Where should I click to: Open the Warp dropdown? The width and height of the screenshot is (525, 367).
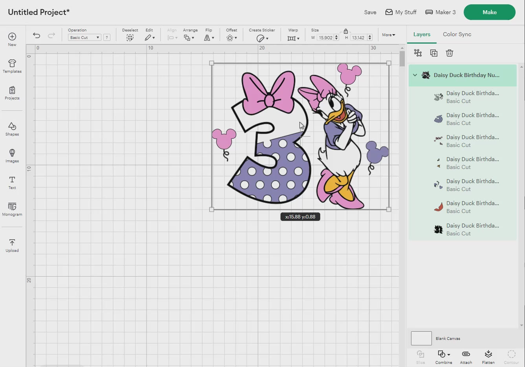(293, 38)
